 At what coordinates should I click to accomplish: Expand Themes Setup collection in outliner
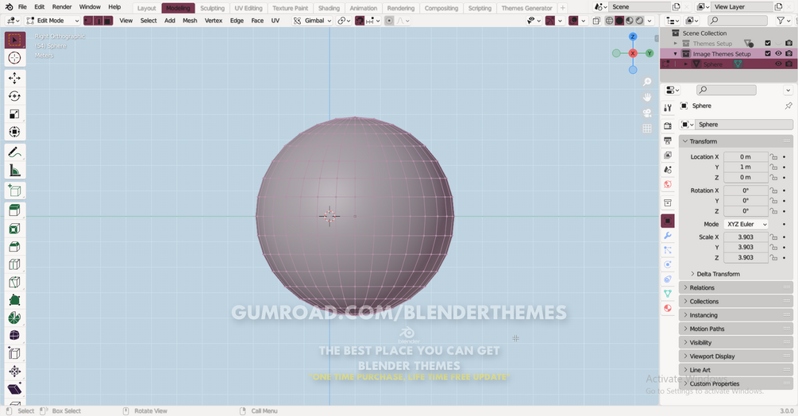point(676,44)
